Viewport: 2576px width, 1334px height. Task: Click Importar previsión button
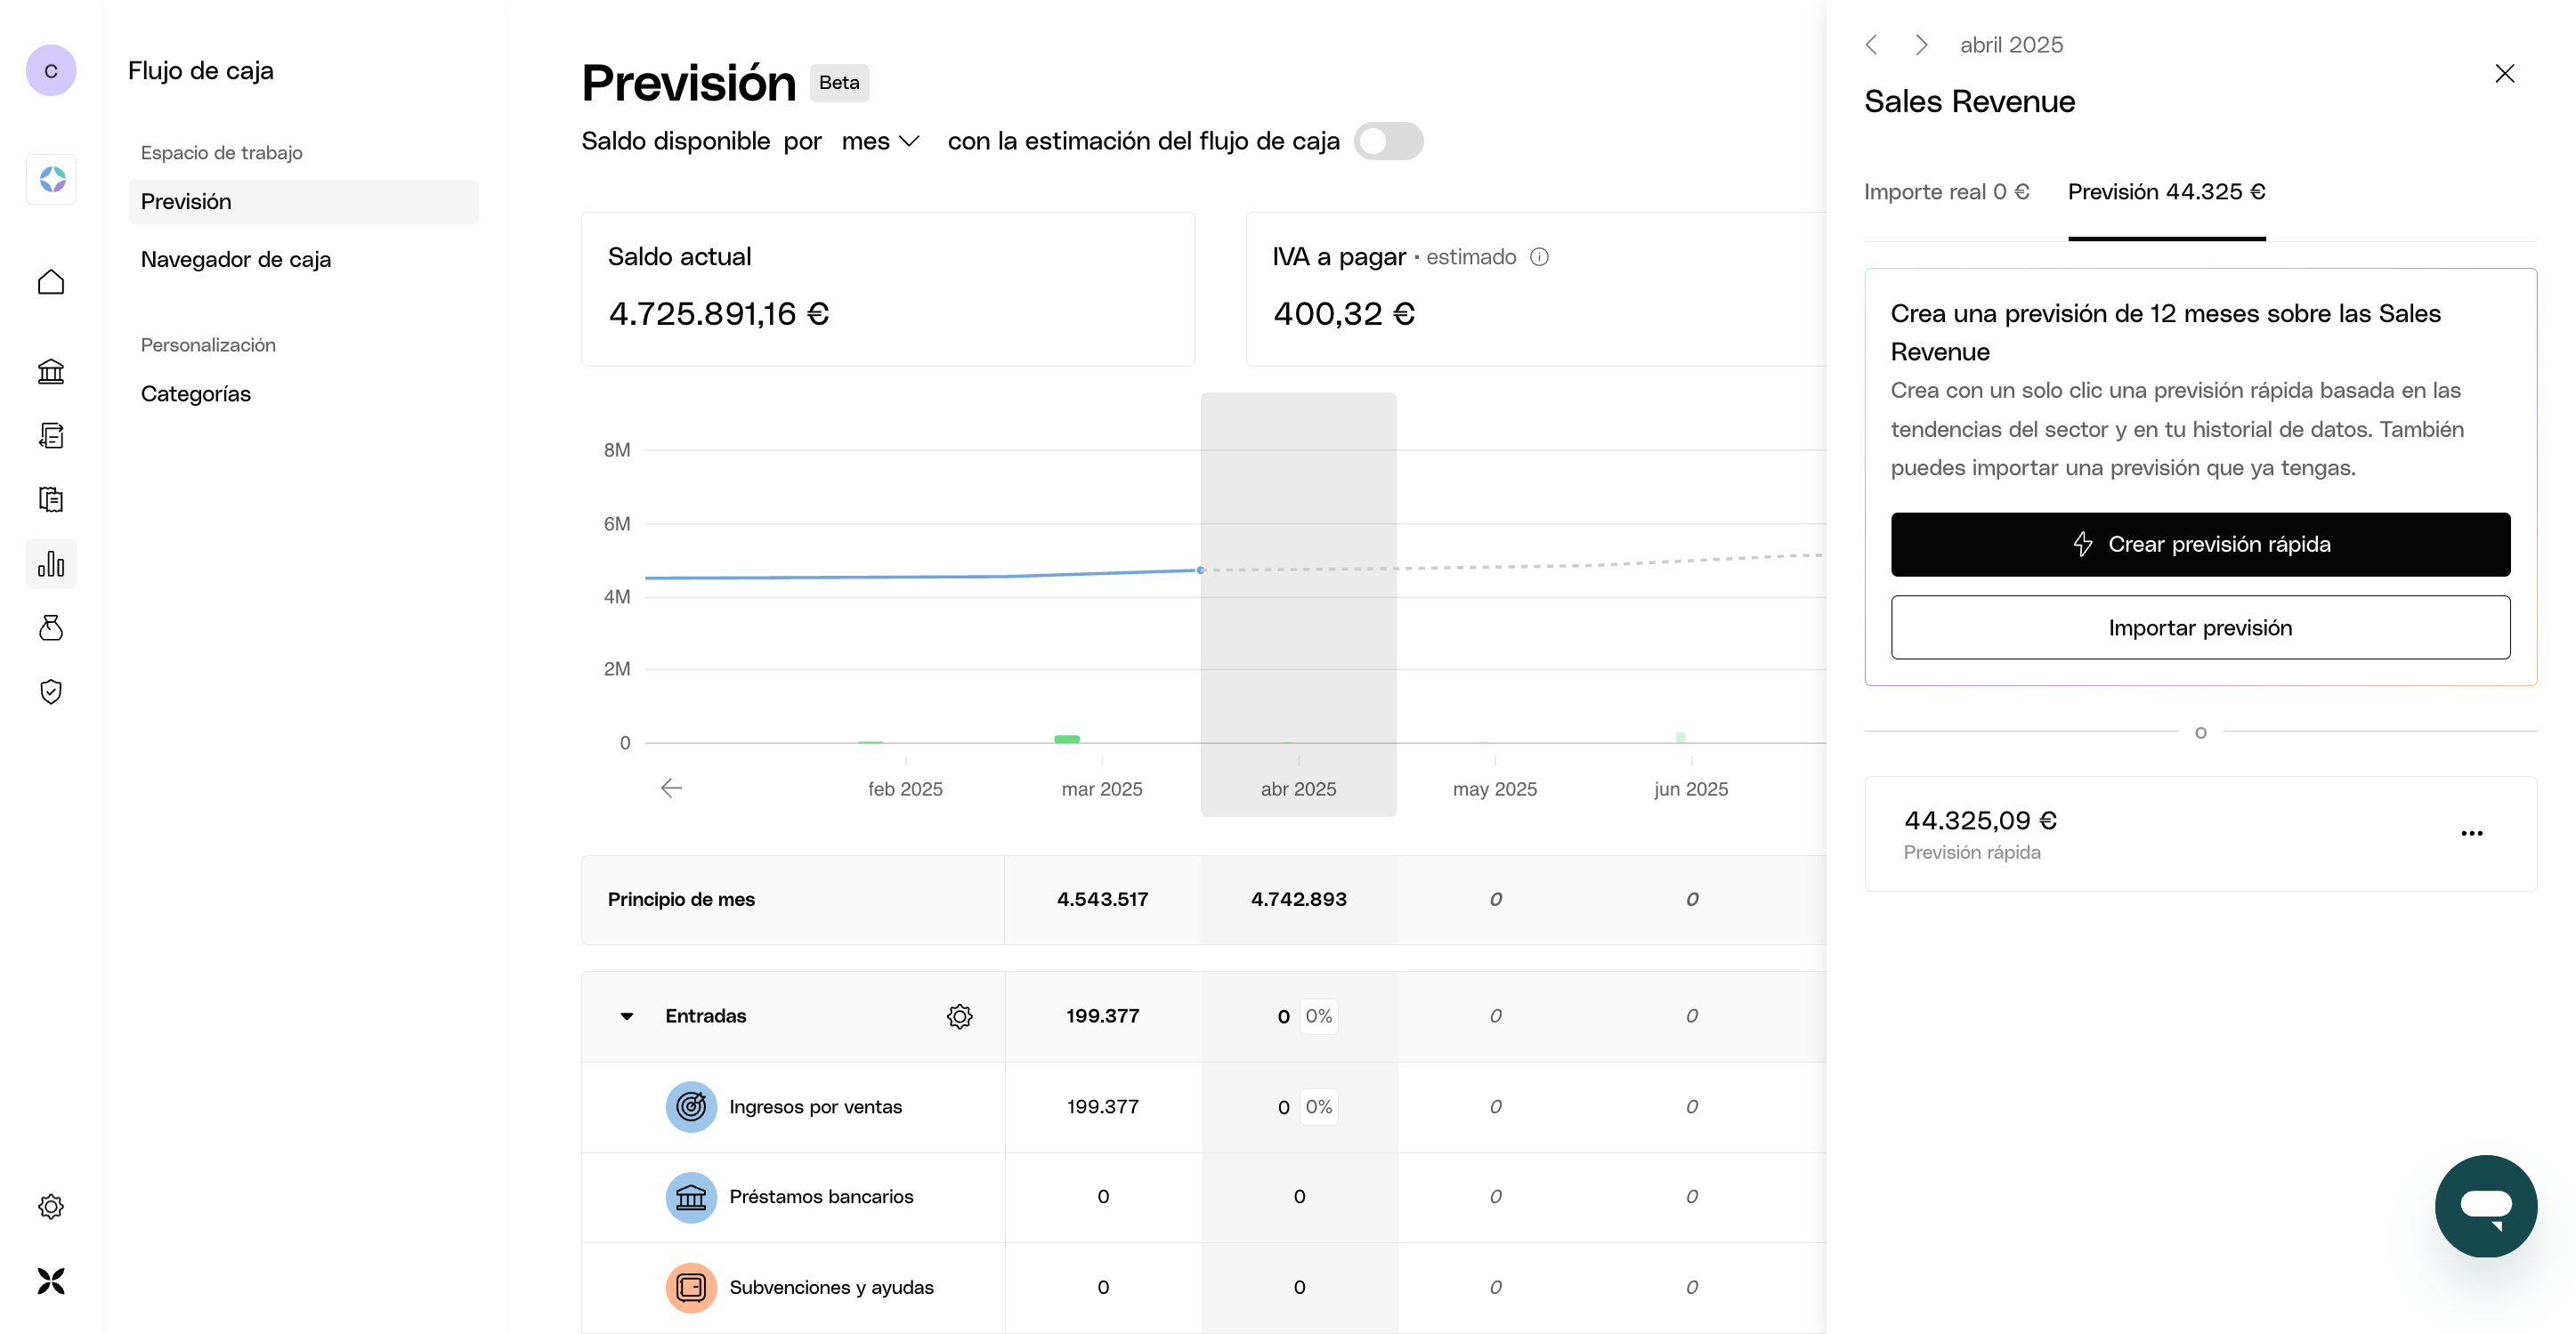click(x=2200, y=628)
